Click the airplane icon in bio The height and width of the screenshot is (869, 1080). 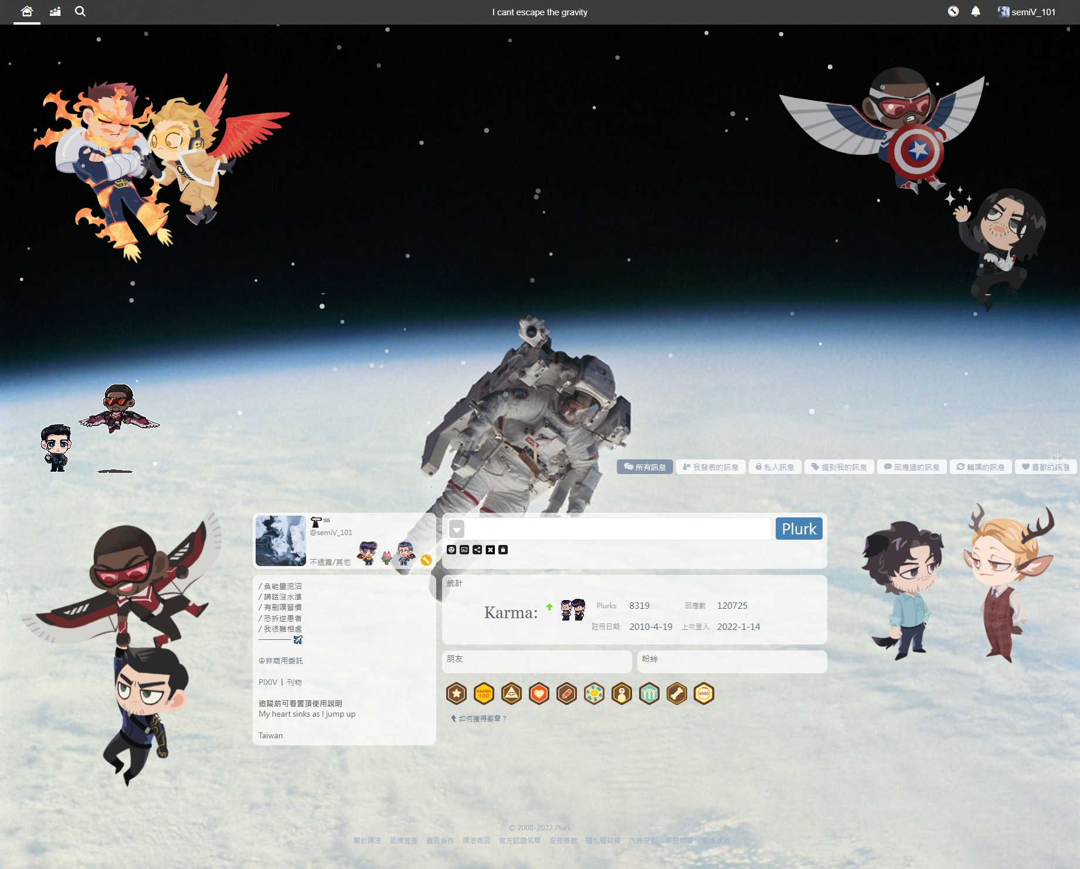tap(298, 639)
